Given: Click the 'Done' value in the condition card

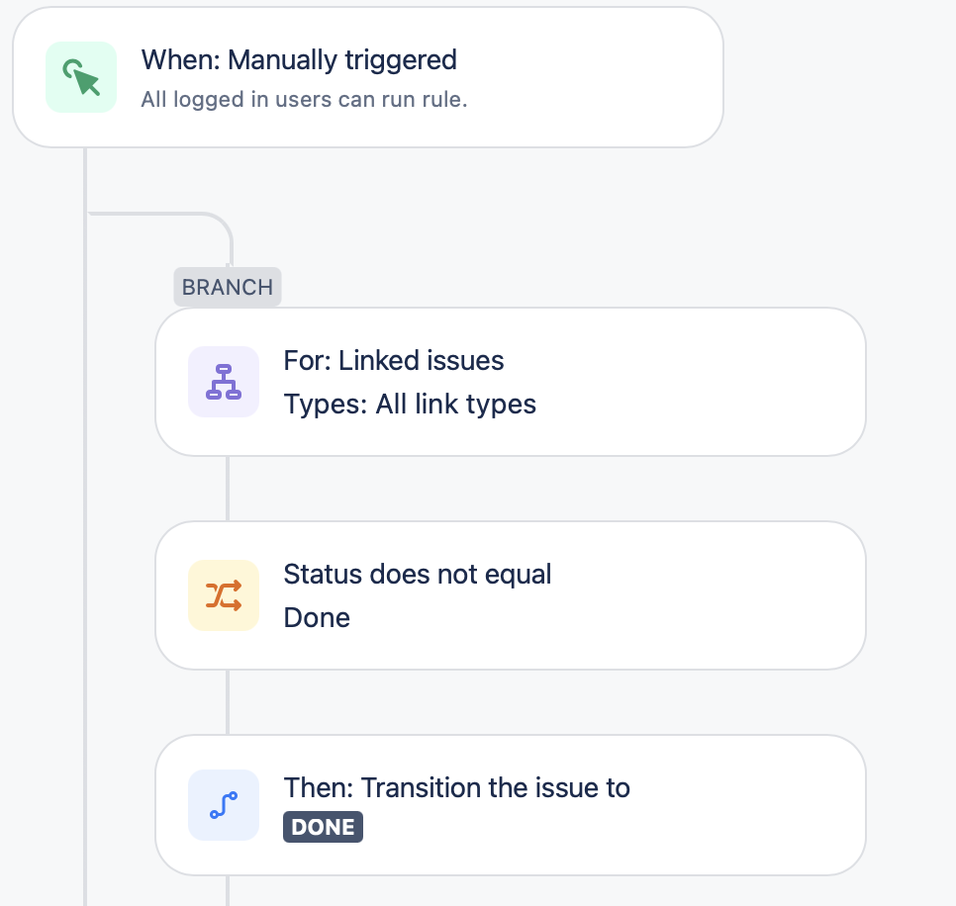Looking at the screenshot, I should 316,617.
